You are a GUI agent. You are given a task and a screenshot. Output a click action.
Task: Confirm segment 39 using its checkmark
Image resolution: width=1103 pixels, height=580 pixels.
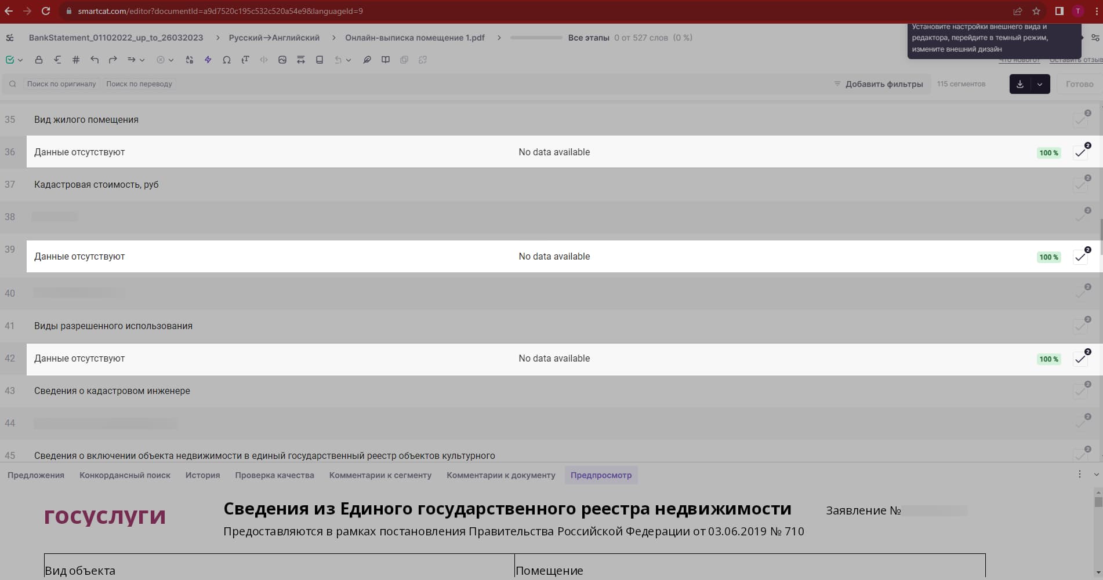click(1080, 257)
